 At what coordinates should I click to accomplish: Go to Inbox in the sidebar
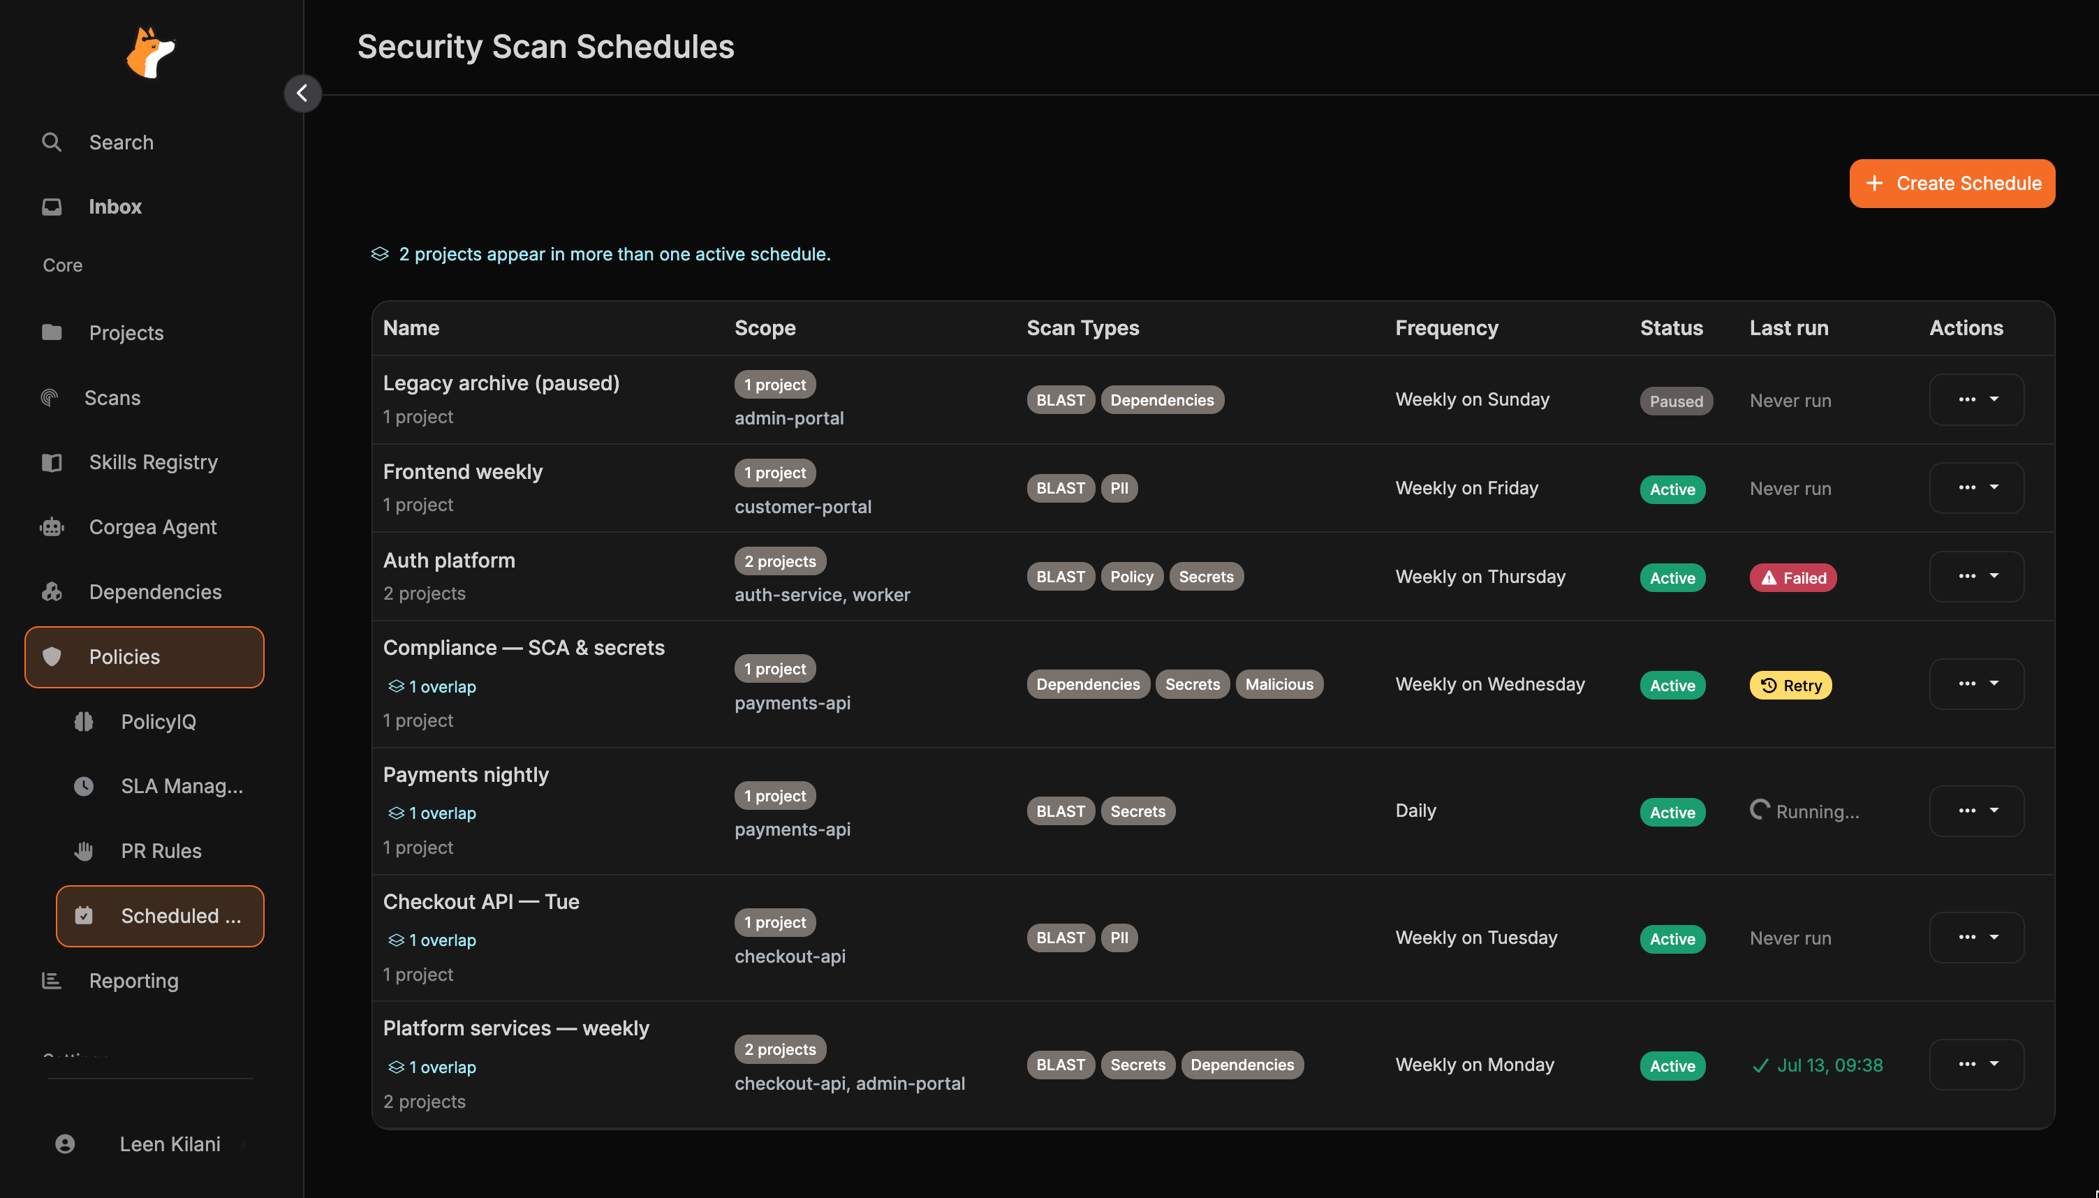[x=144, y=207]
